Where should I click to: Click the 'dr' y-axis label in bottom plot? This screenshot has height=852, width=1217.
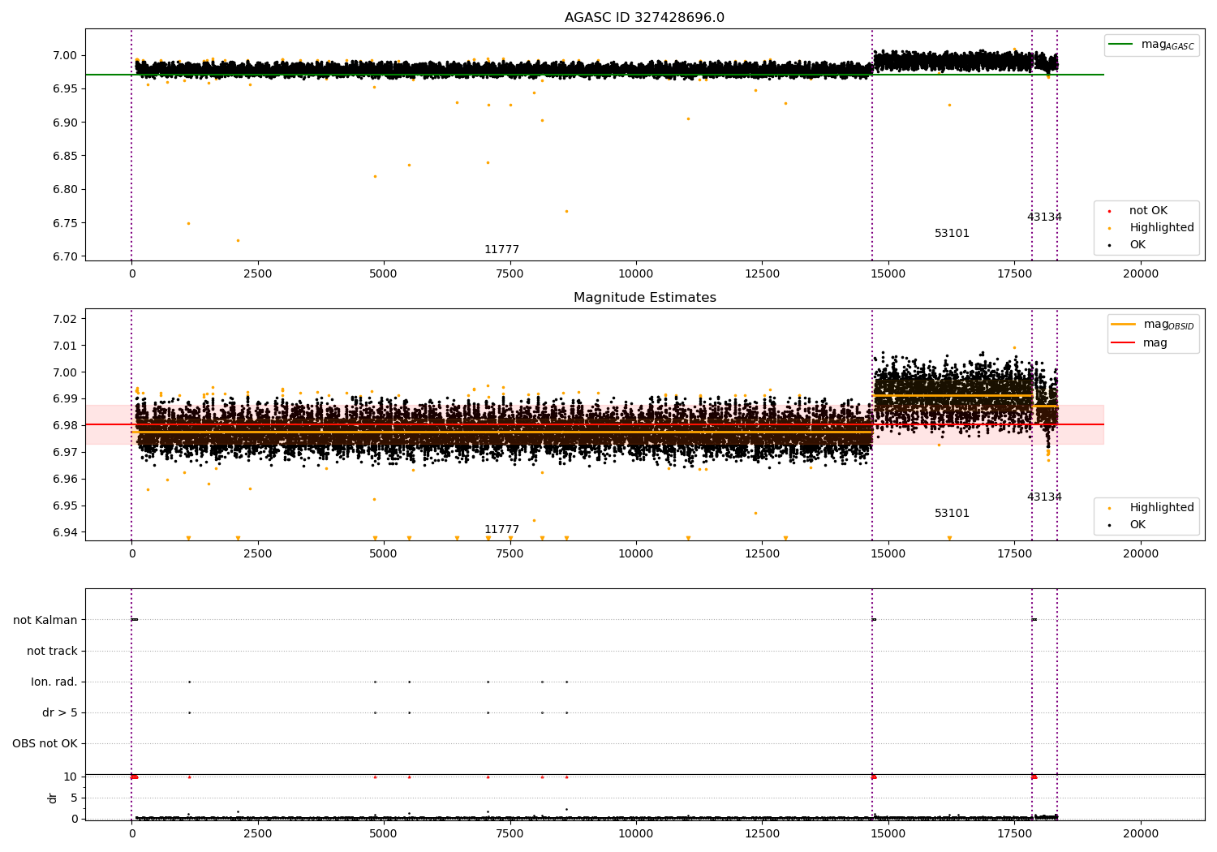tap(53, 798)
